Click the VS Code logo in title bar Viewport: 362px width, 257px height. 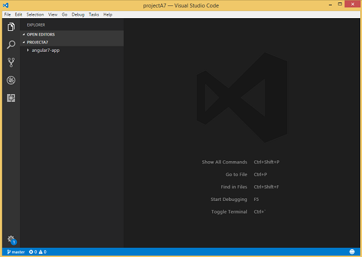point(6,5)
